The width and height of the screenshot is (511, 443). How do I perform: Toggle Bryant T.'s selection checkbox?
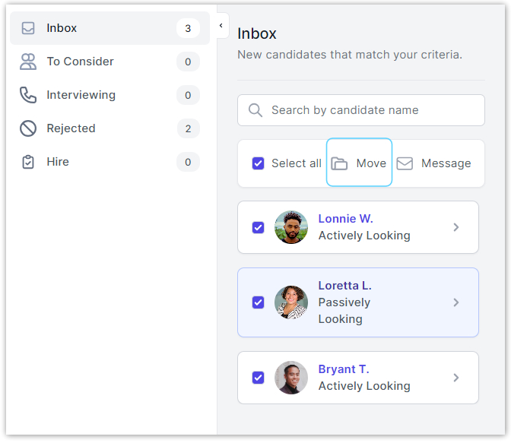[258, 378]
